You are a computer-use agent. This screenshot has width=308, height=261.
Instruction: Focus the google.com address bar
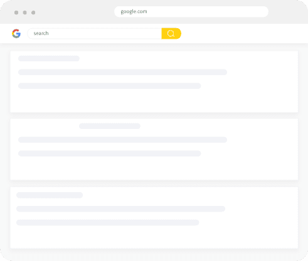point(191,11)
